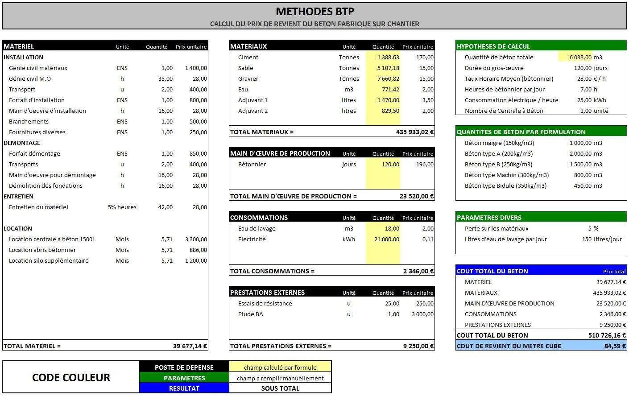Select the TOTAL MATERIEL amount 39 677,14 €
The width and height of the screenshot is (629, 396).
[190, 346]
